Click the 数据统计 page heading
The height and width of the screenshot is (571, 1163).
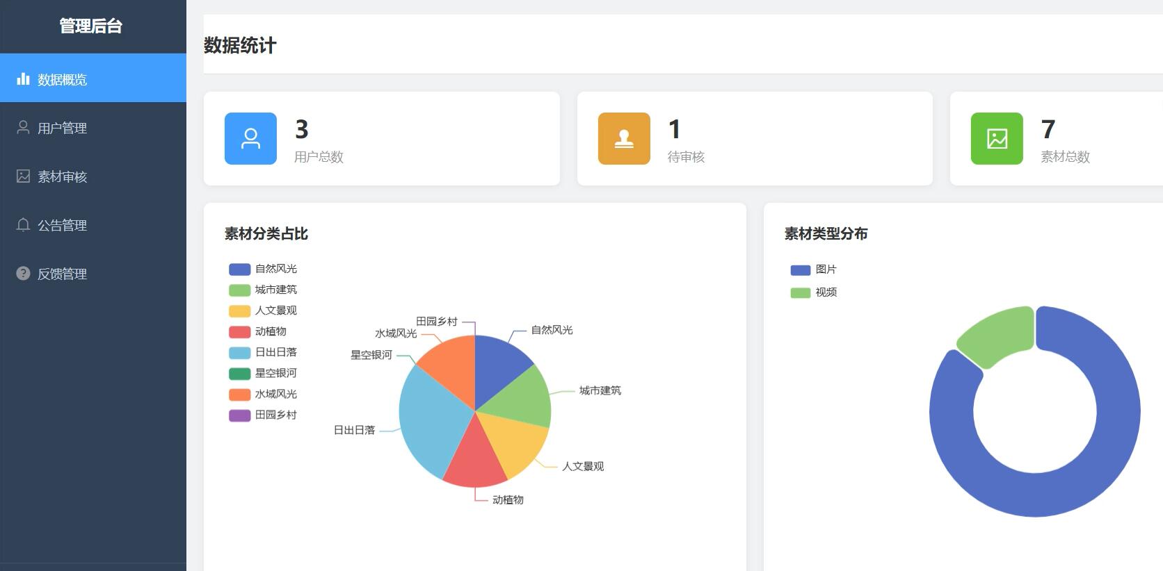240,46
